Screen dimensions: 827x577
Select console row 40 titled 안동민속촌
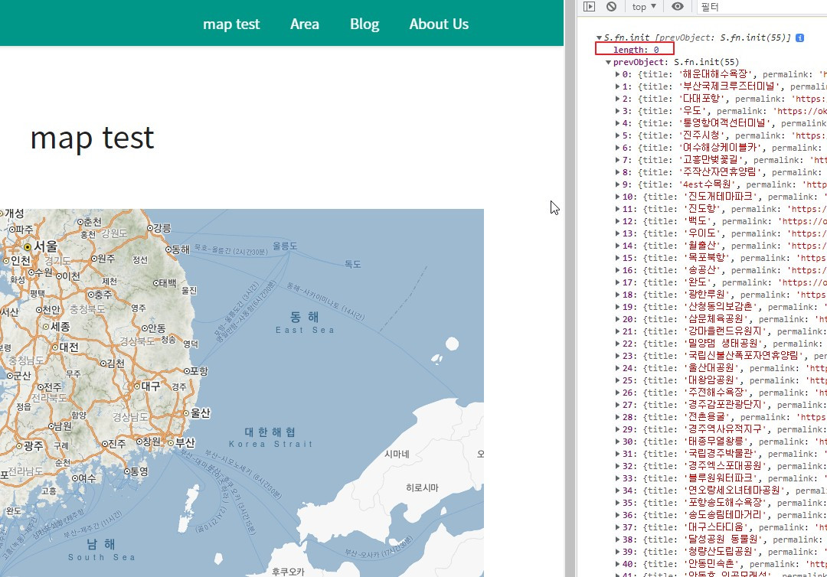721,564
